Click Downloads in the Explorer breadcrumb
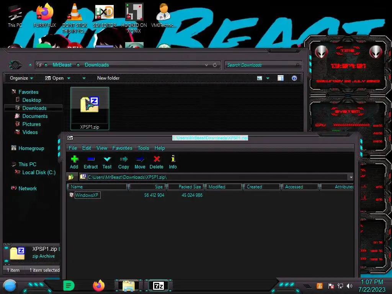This screenshot has height=294, width=392. [97, 65]
